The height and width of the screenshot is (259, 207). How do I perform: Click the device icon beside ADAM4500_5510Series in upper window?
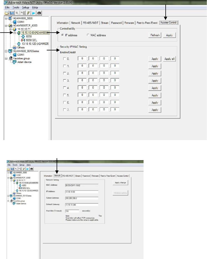10,51
